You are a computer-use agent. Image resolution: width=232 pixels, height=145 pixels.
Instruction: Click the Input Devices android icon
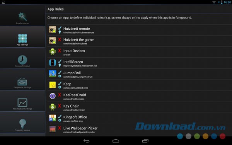[x=53, y=52]
